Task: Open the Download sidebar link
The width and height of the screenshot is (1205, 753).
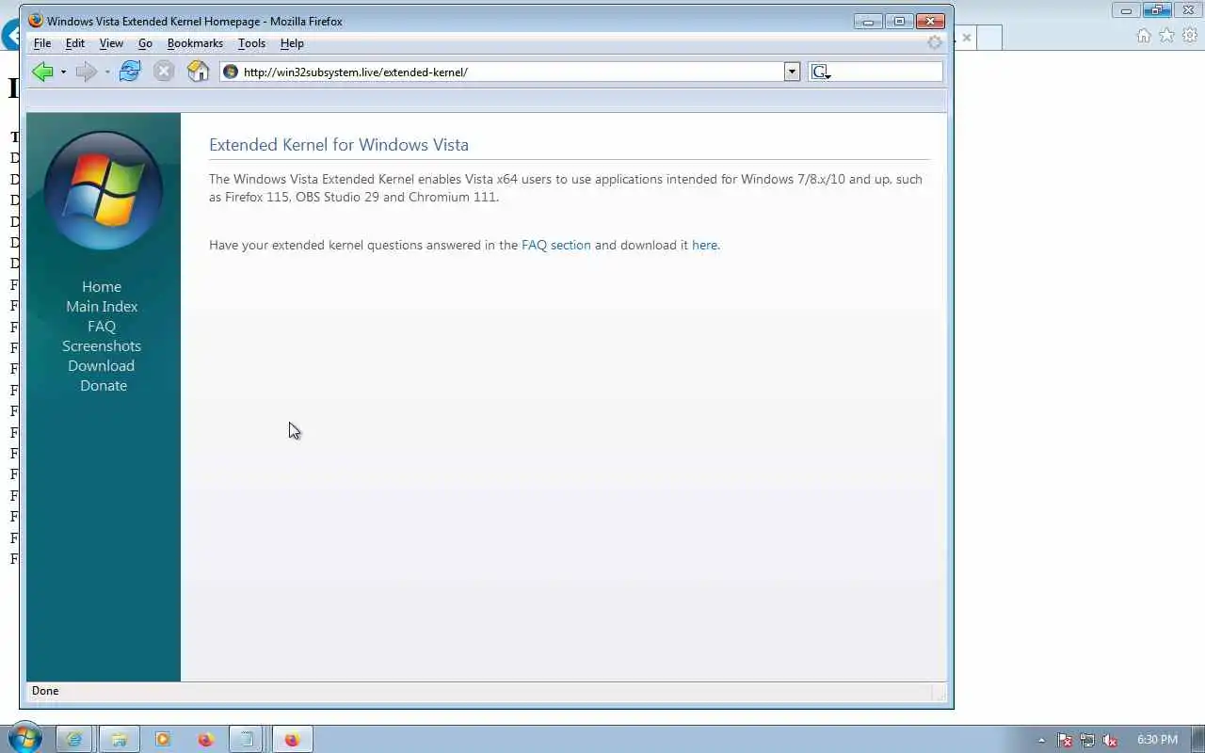Action: (x=102, y=366)
